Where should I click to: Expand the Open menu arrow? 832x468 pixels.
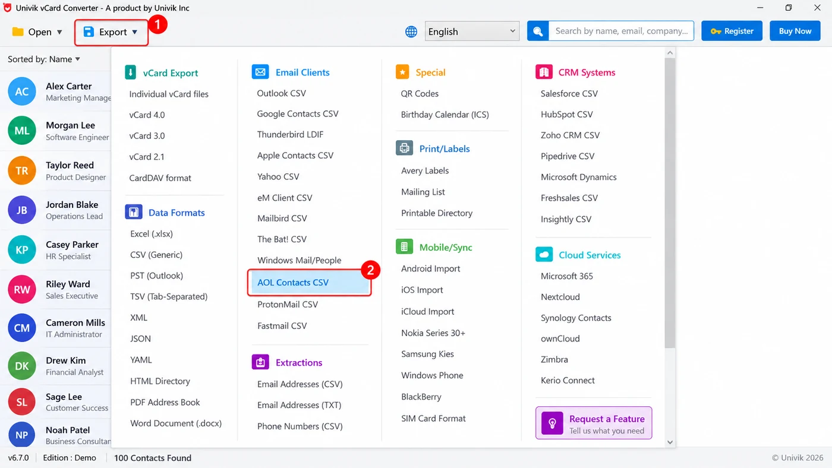pyautogui.click(x=59, y=32)
